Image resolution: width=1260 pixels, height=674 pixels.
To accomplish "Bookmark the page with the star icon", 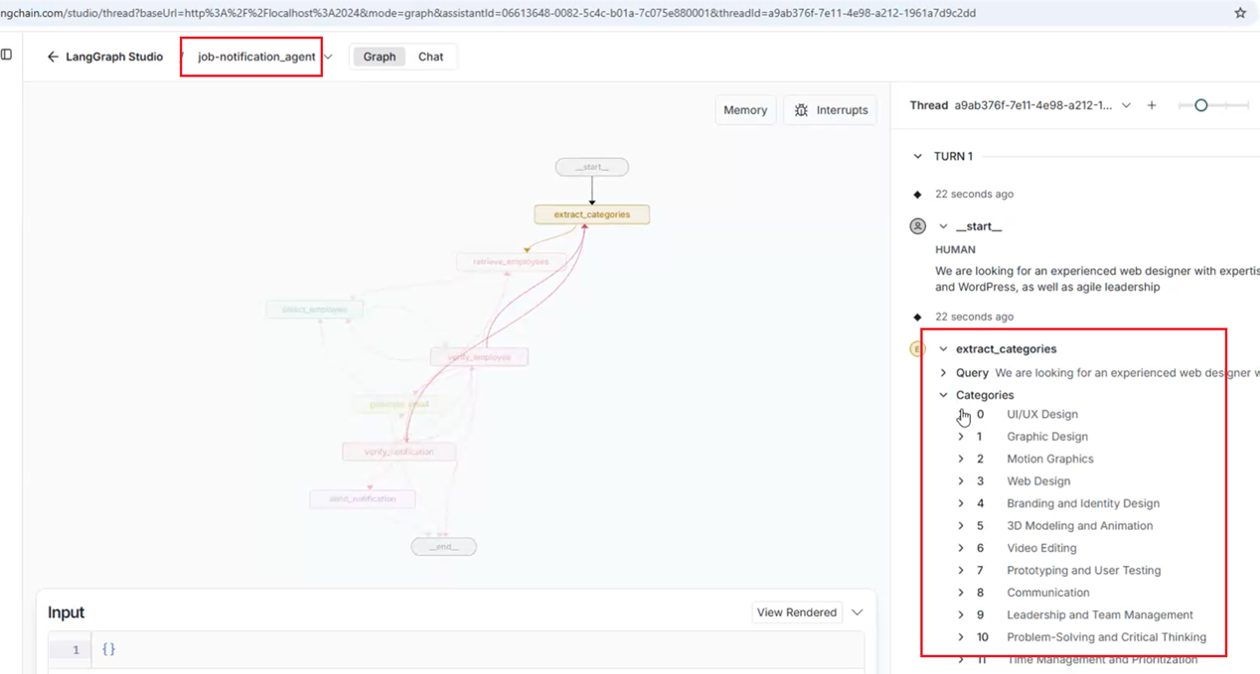I will [1240, 13].
